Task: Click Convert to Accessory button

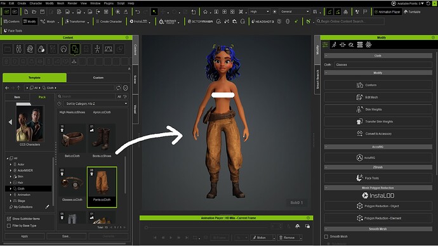Action: (x=378, y=134)
